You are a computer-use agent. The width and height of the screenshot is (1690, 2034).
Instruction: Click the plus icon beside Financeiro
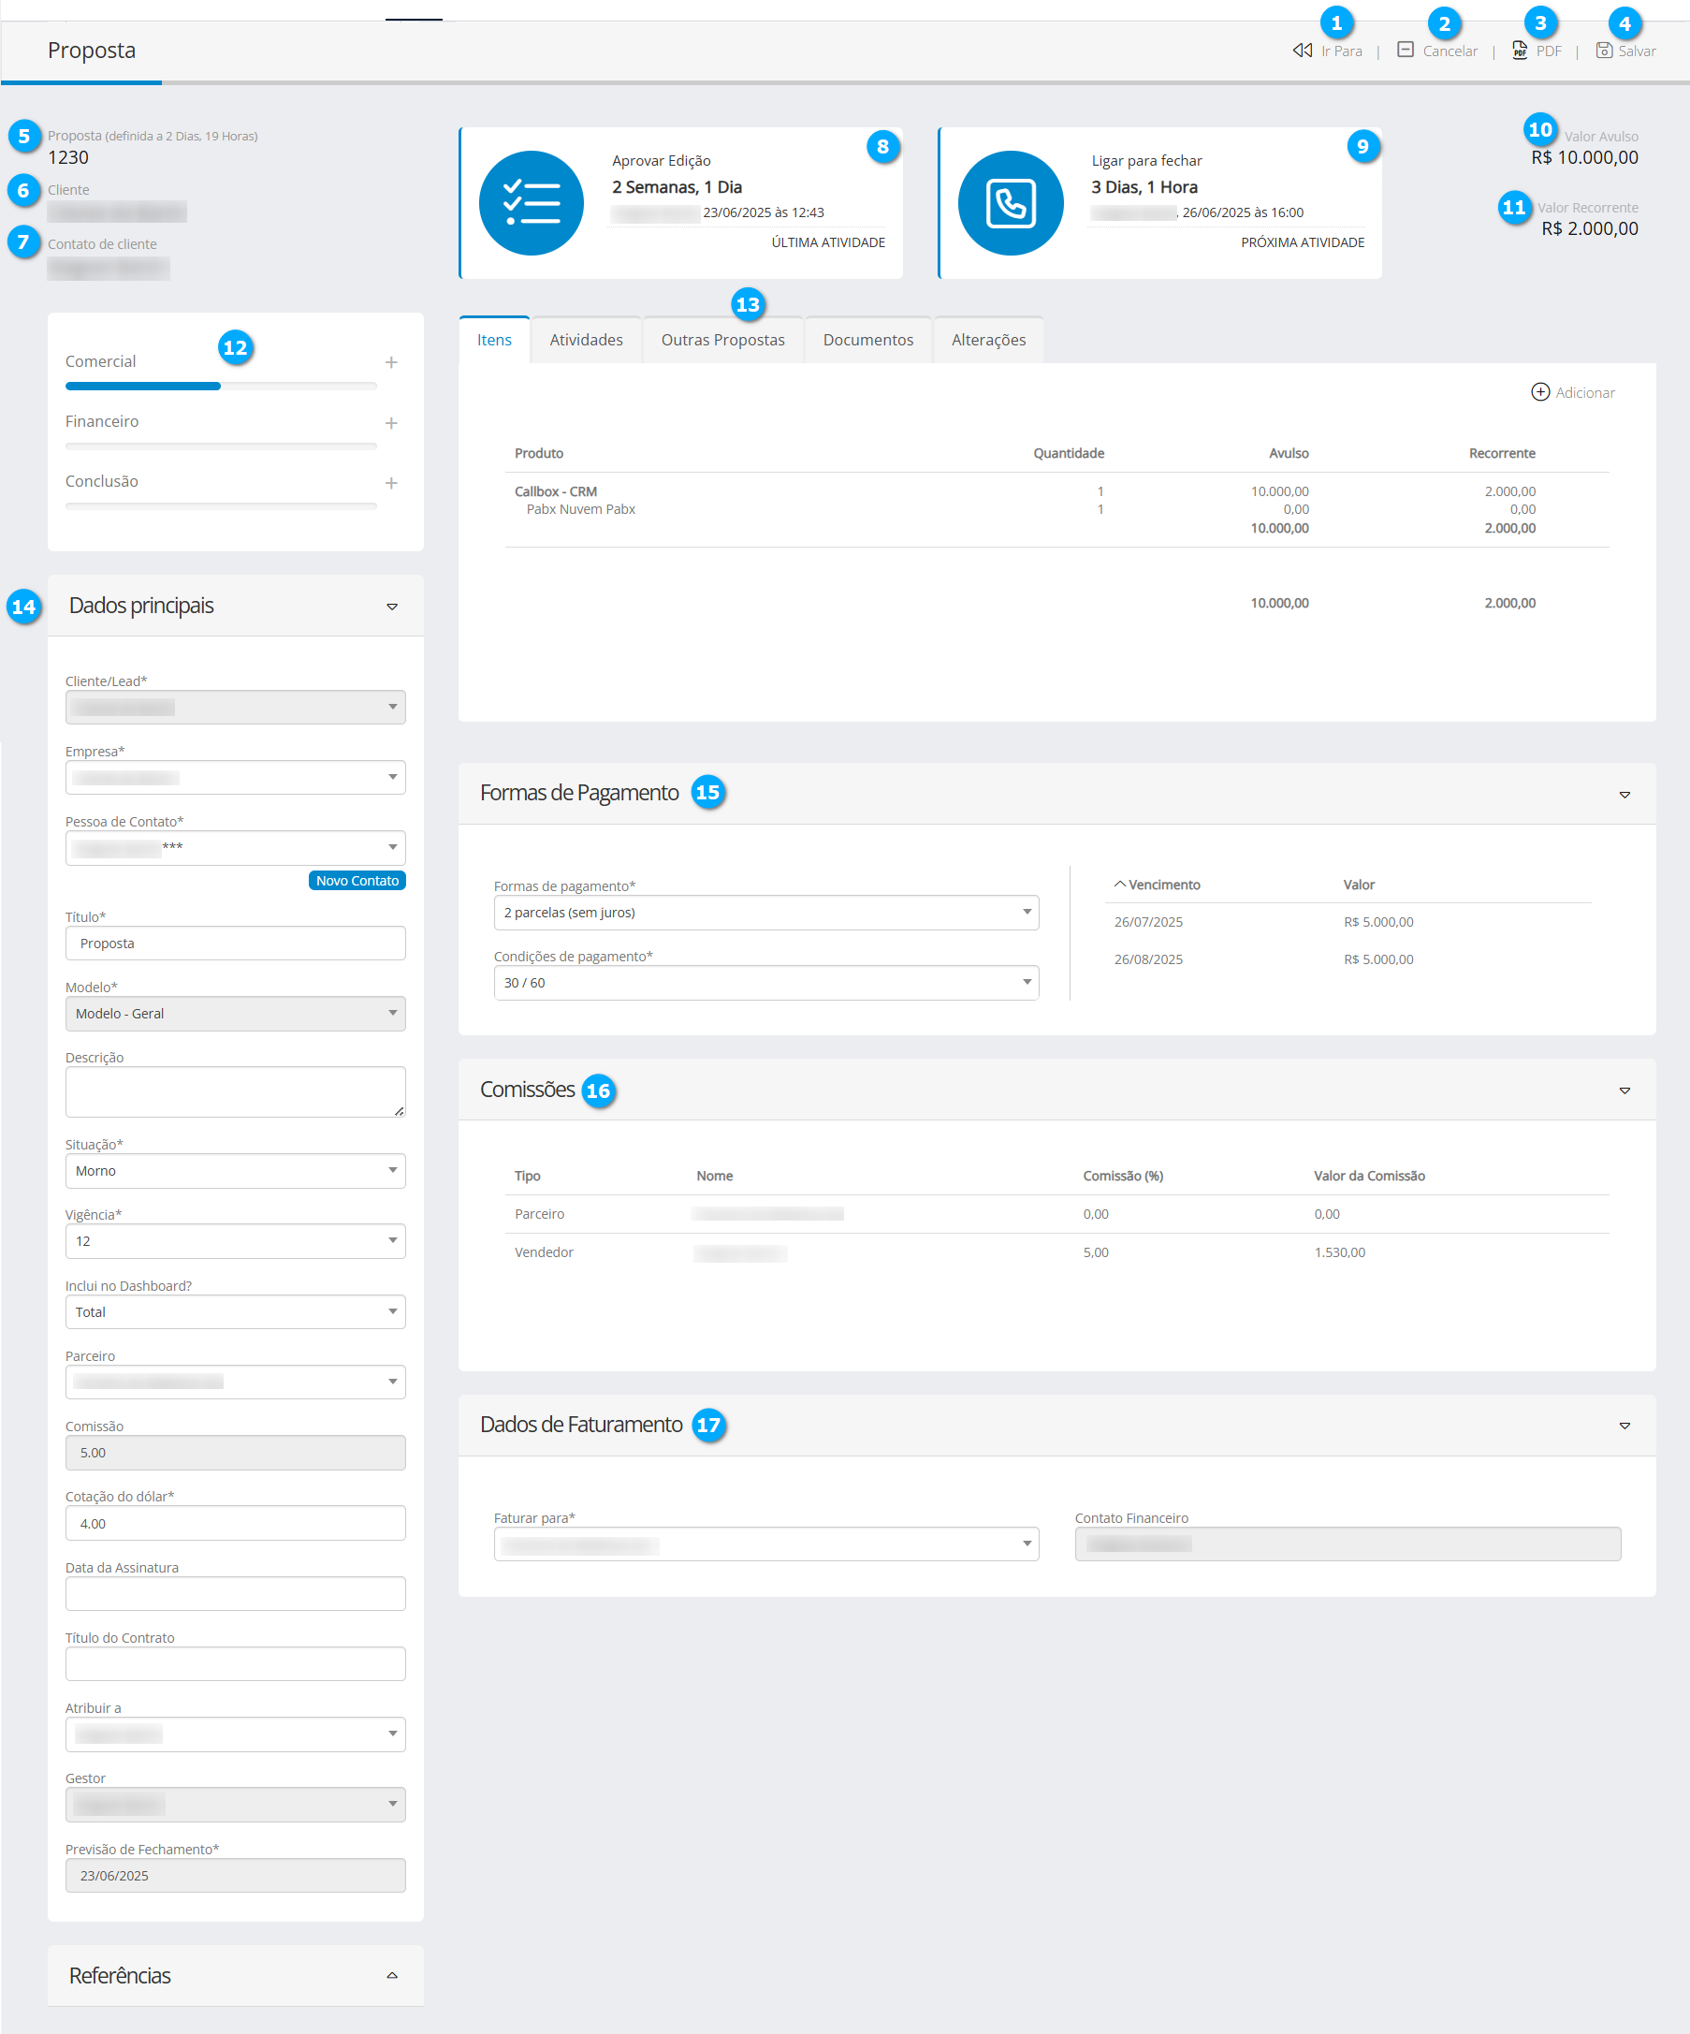(x=391, y=423)
